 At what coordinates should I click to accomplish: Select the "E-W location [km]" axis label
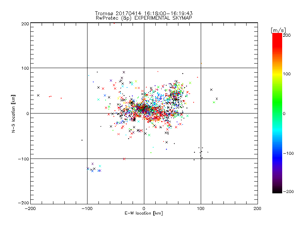144,213
